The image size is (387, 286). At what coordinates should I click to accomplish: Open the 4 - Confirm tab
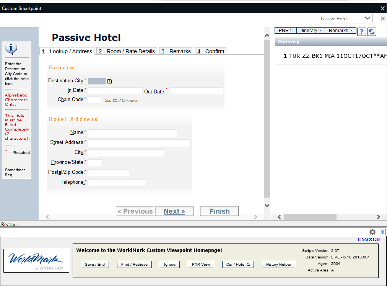pyautogui.click(x=210, y=51)
